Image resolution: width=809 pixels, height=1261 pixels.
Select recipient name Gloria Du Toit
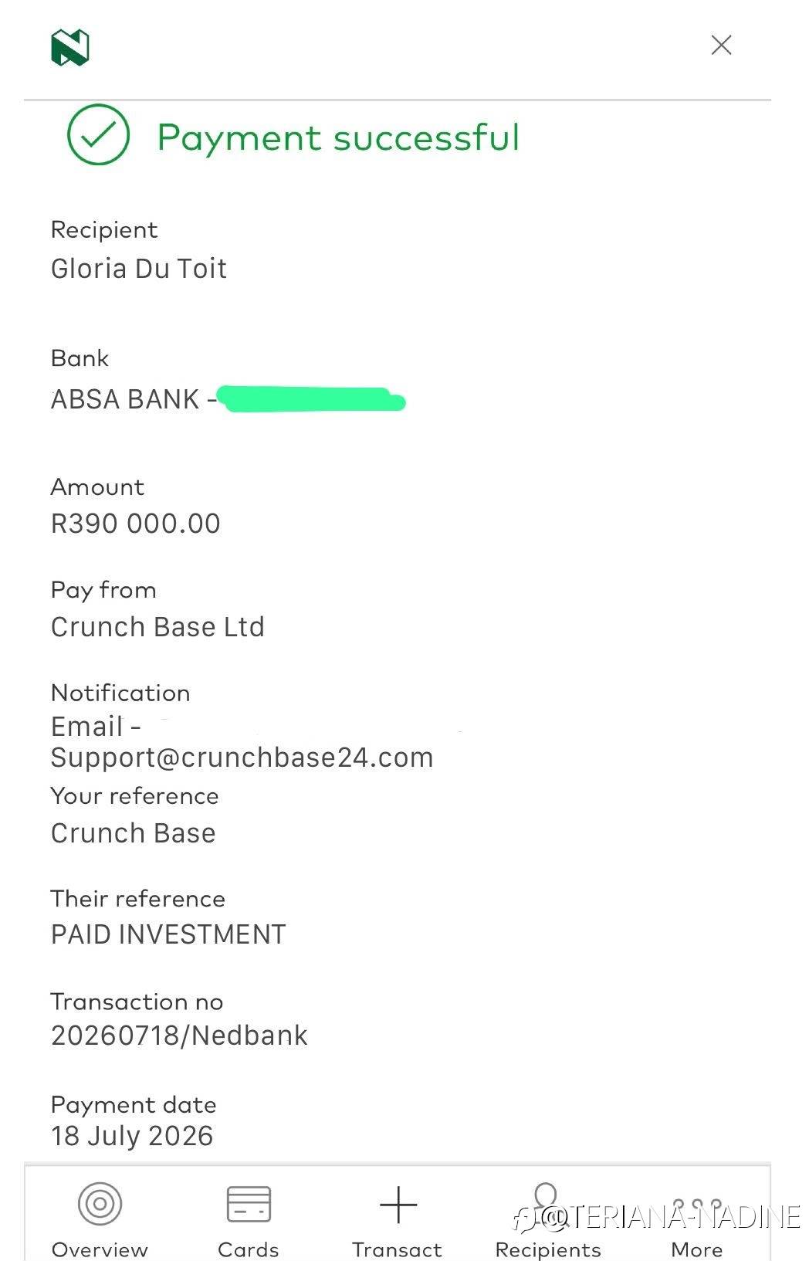[139, 268]
